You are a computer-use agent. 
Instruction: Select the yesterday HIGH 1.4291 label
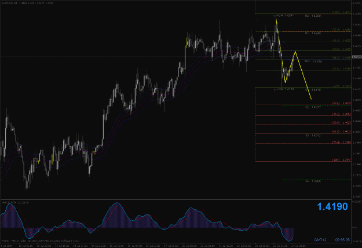click(283, 16)
